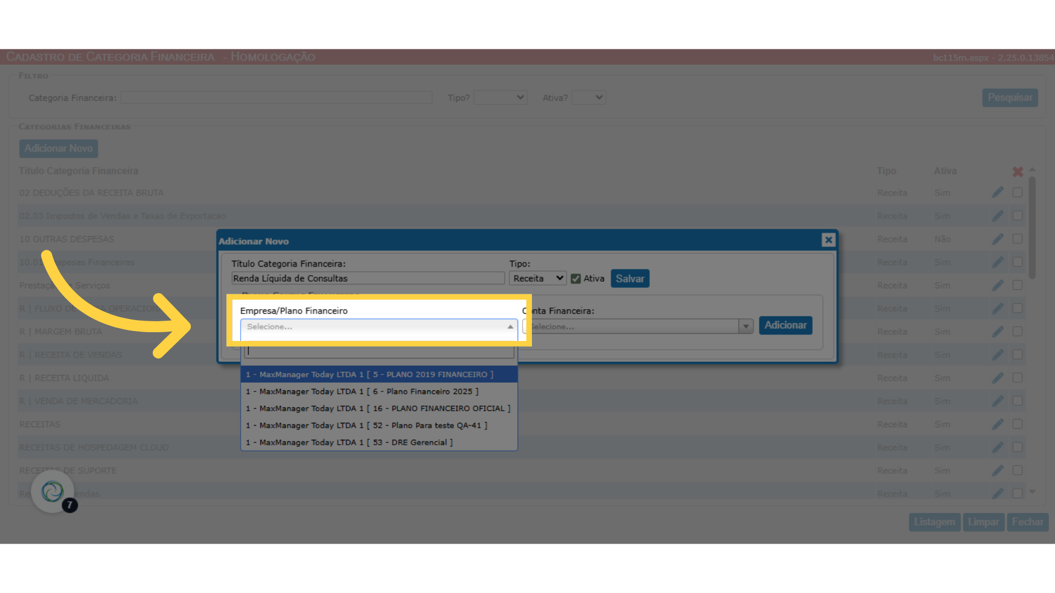Edit pencil icon for RECEITAS DE HOSPEDAGEM CLOUD
This screenshot has width=1055, height=593.
[998, 447]
